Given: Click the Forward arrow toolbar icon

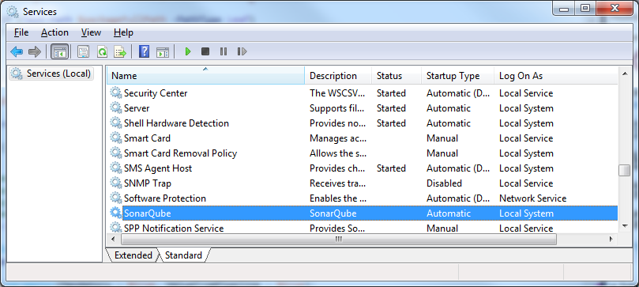Looking at the screenshot, I should click(x=35, y=51).
